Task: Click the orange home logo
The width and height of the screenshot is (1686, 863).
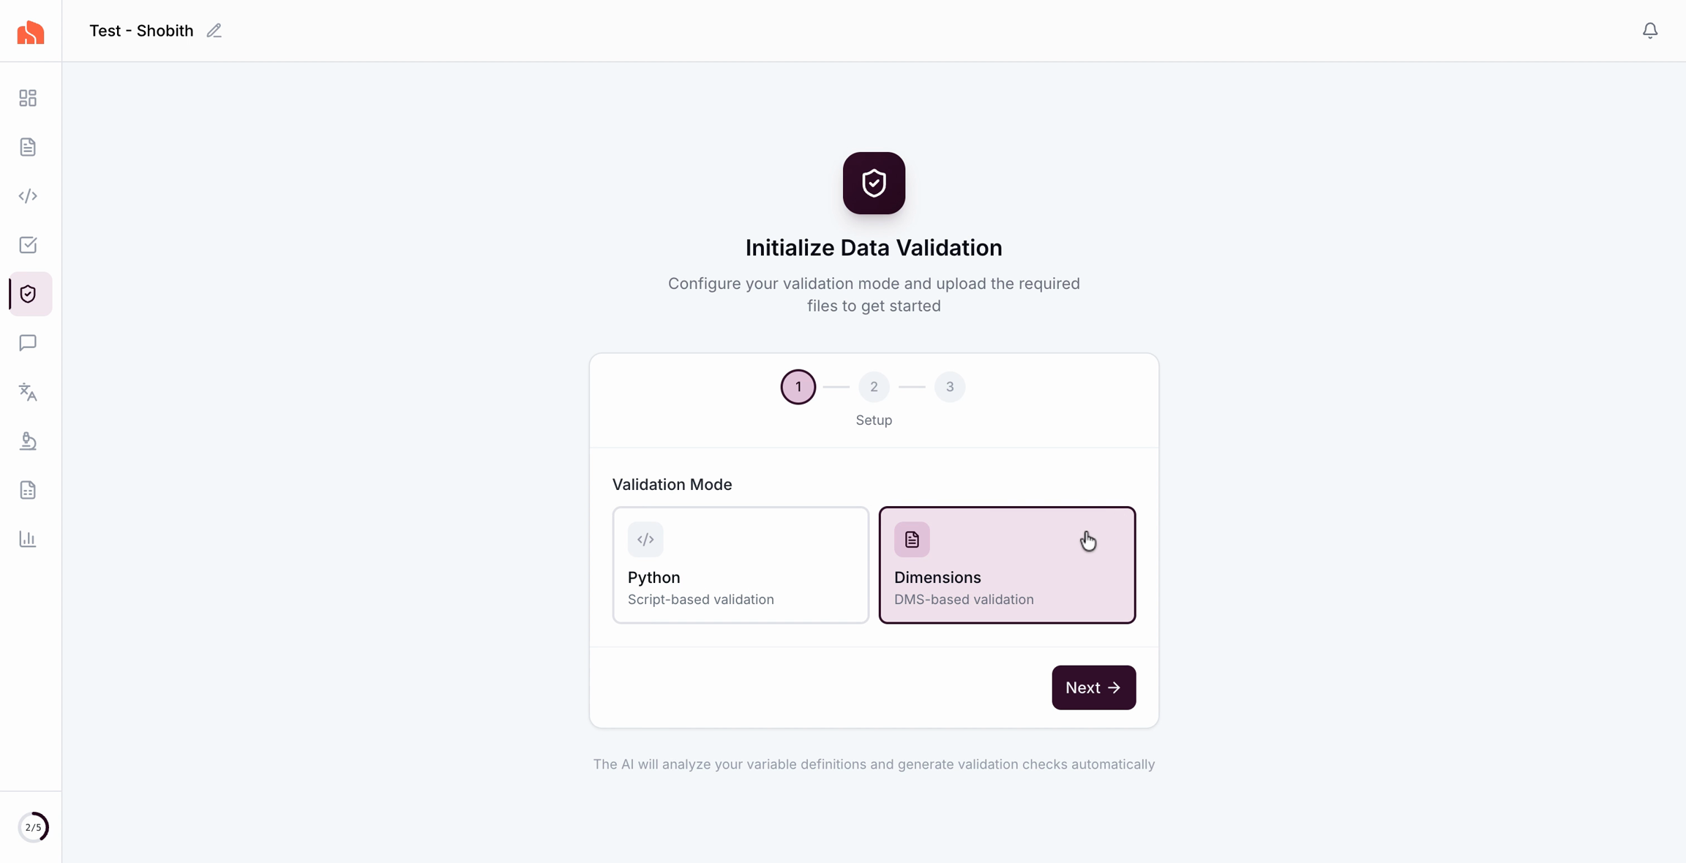Action: pos(31,32)
